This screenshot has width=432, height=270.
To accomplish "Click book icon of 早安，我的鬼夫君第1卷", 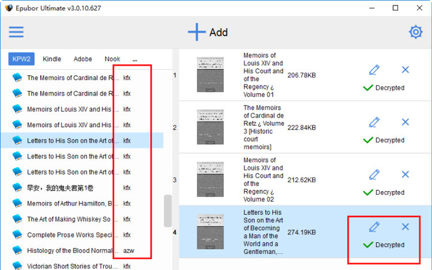I will (17, 187).
